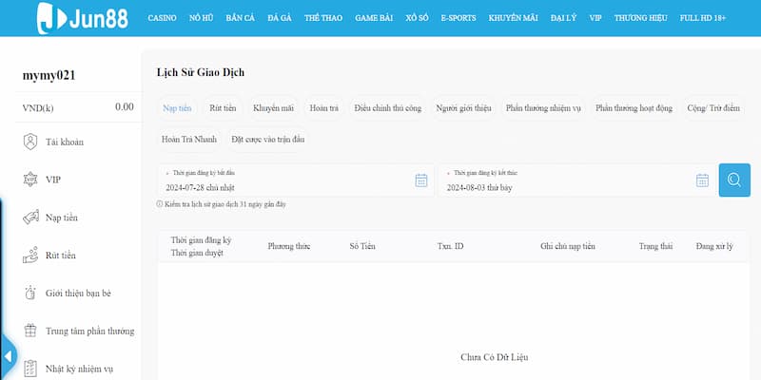Open VIP in the top navigation bar
The image size is (761, 380).
[595, 18]
